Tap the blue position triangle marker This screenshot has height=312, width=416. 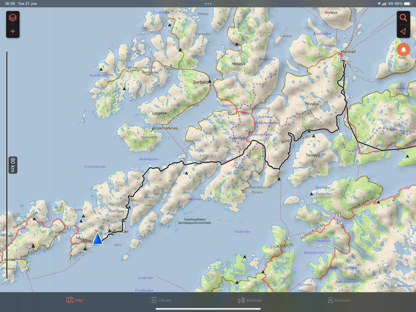[98, 239]
